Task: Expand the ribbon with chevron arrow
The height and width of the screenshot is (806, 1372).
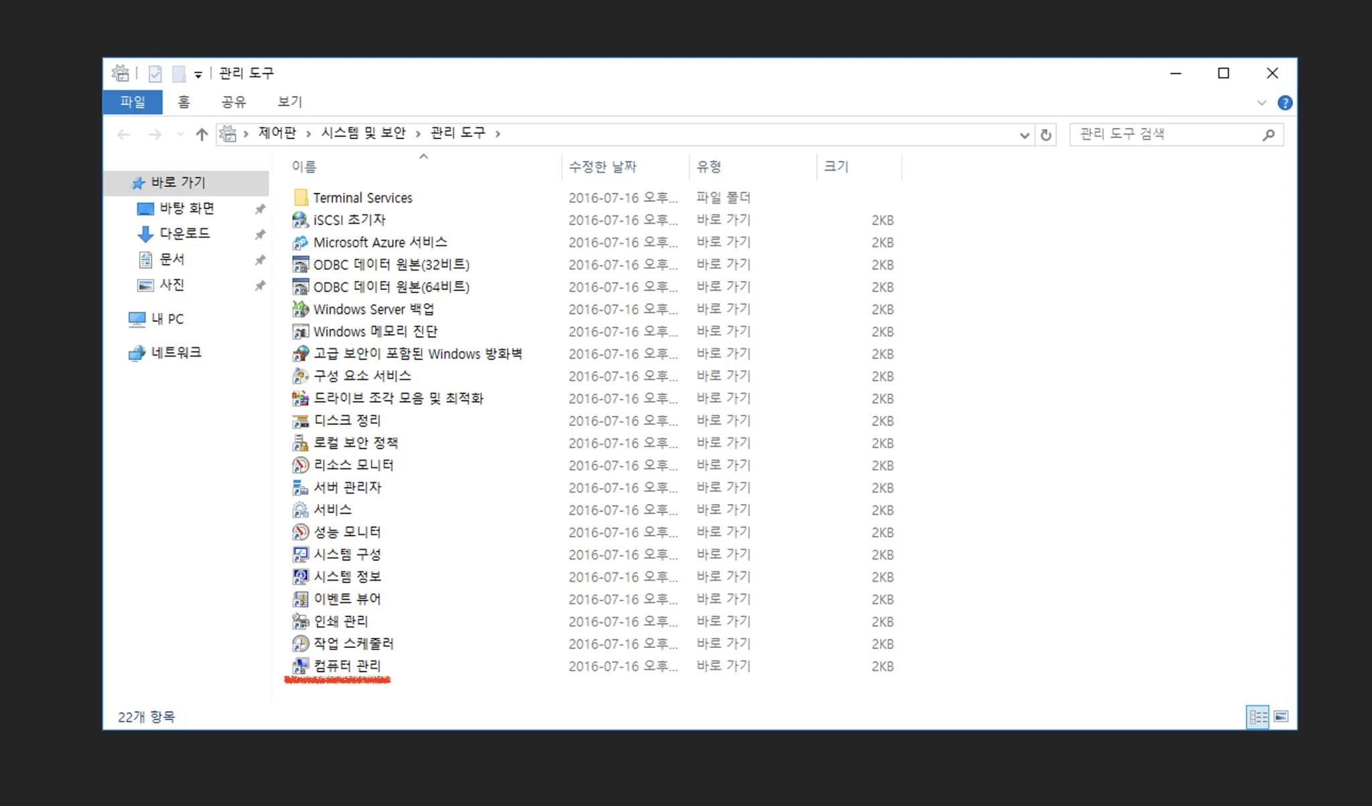Action: click(1262, 102)
